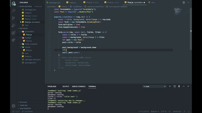Open the terminal selector dropdown showing 1: node
The height and width of the screenshot is (113, 202).
pos(154,87)
